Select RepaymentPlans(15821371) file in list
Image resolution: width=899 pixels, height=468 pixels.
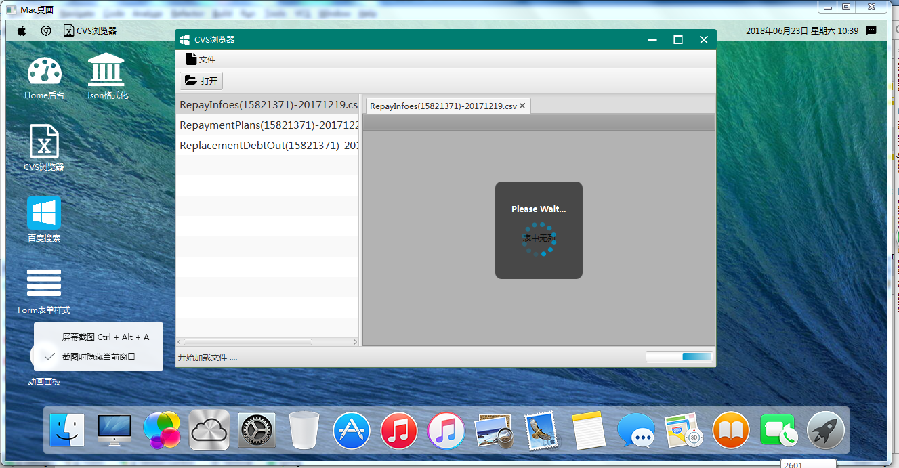click(x=268, y=125)
